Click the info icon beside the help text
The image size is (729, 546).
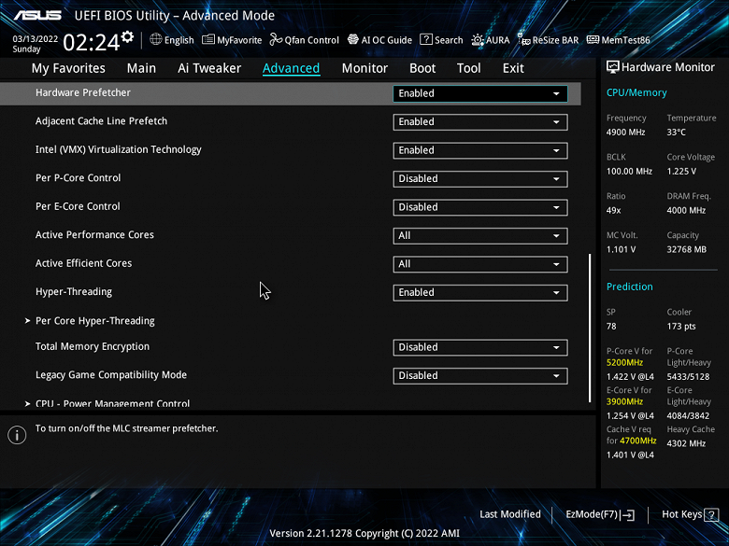tap(17, 435)
